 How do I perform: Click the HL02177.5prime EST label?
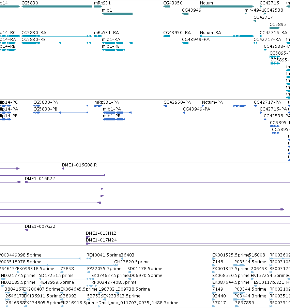18,276
